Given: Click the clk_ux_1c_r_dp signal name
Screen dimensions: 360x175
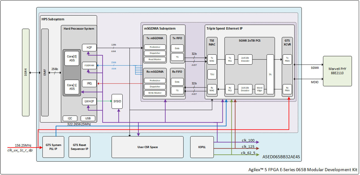Looking at the screenshot, I should [20, 150].
